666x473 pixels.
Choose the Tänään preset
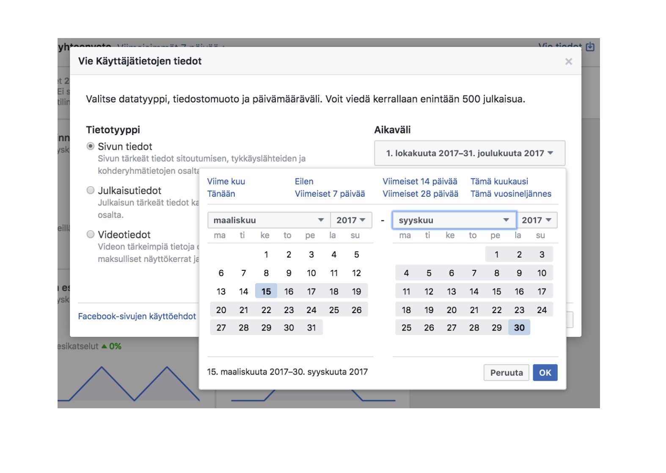coord(221,194)
